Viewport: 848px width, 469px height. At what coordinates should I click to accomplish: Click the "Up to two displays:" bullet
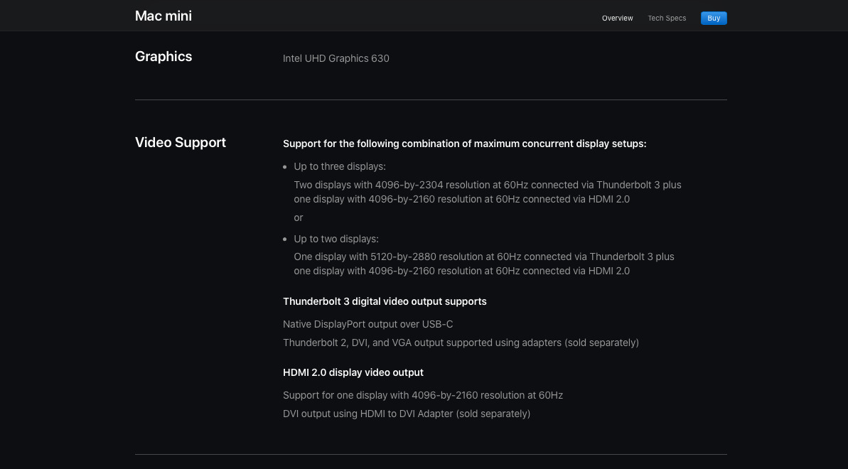336,239
